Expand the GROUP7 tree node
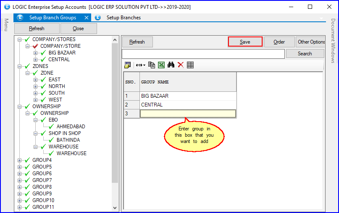This screenshot has height=213, width=339. [19, 180]
